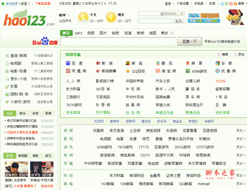Focus the mail username input field
This screenshot has width=247, height=190.
tap(149, 14)
